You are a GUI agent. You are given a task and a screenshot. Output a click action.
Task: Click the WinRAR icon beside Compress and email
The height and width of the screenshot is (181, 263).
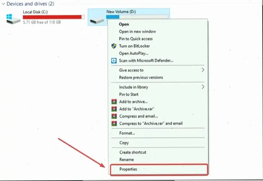point(114,116)
